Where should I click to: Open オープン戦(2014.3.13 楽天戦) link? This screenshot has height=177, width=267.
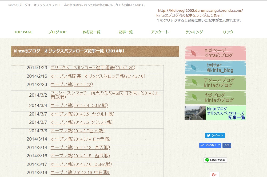tap(80, 147)
